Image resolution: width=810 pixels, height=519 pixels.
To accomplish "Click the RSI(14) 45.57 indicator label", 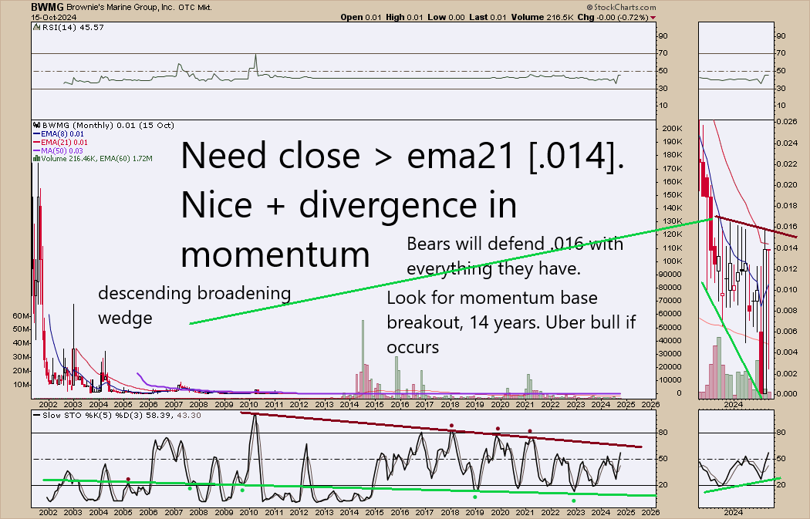I will coord(73,27).
